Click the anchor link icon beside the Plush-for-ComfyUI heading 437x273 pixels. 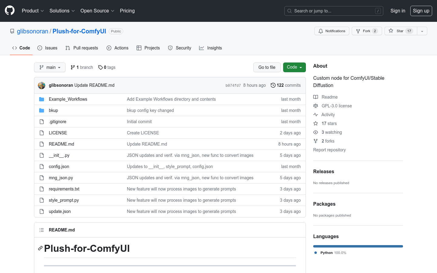point(40,248)
